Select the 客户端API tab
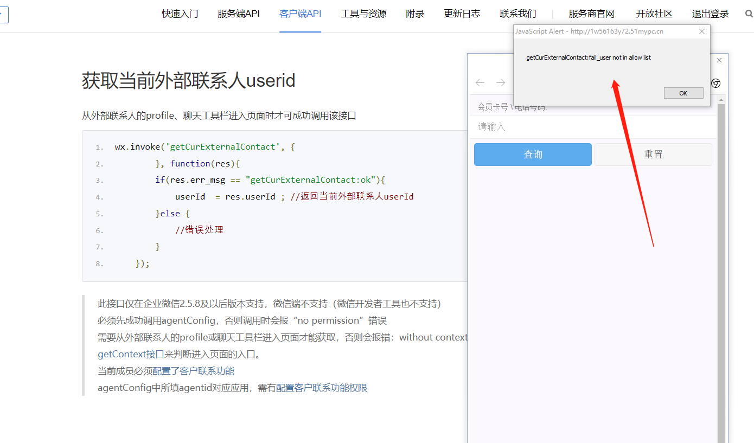Screen dimensions: 754x443 301,14
